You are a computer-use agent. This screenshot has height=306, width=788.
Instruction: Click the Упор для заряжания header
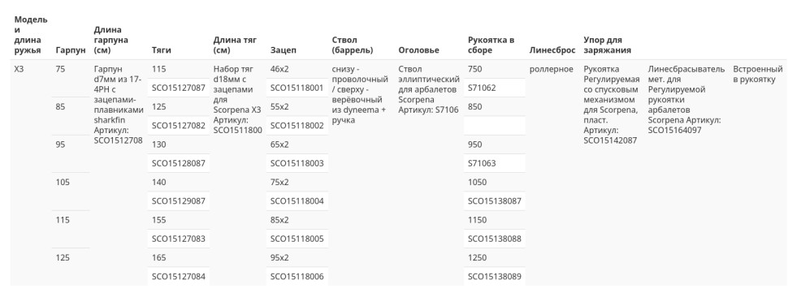[607, 45]
